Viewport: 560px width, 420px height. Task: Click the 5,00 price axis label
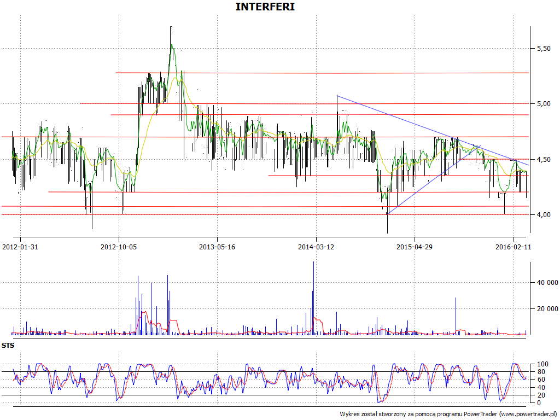coord(544,103)
